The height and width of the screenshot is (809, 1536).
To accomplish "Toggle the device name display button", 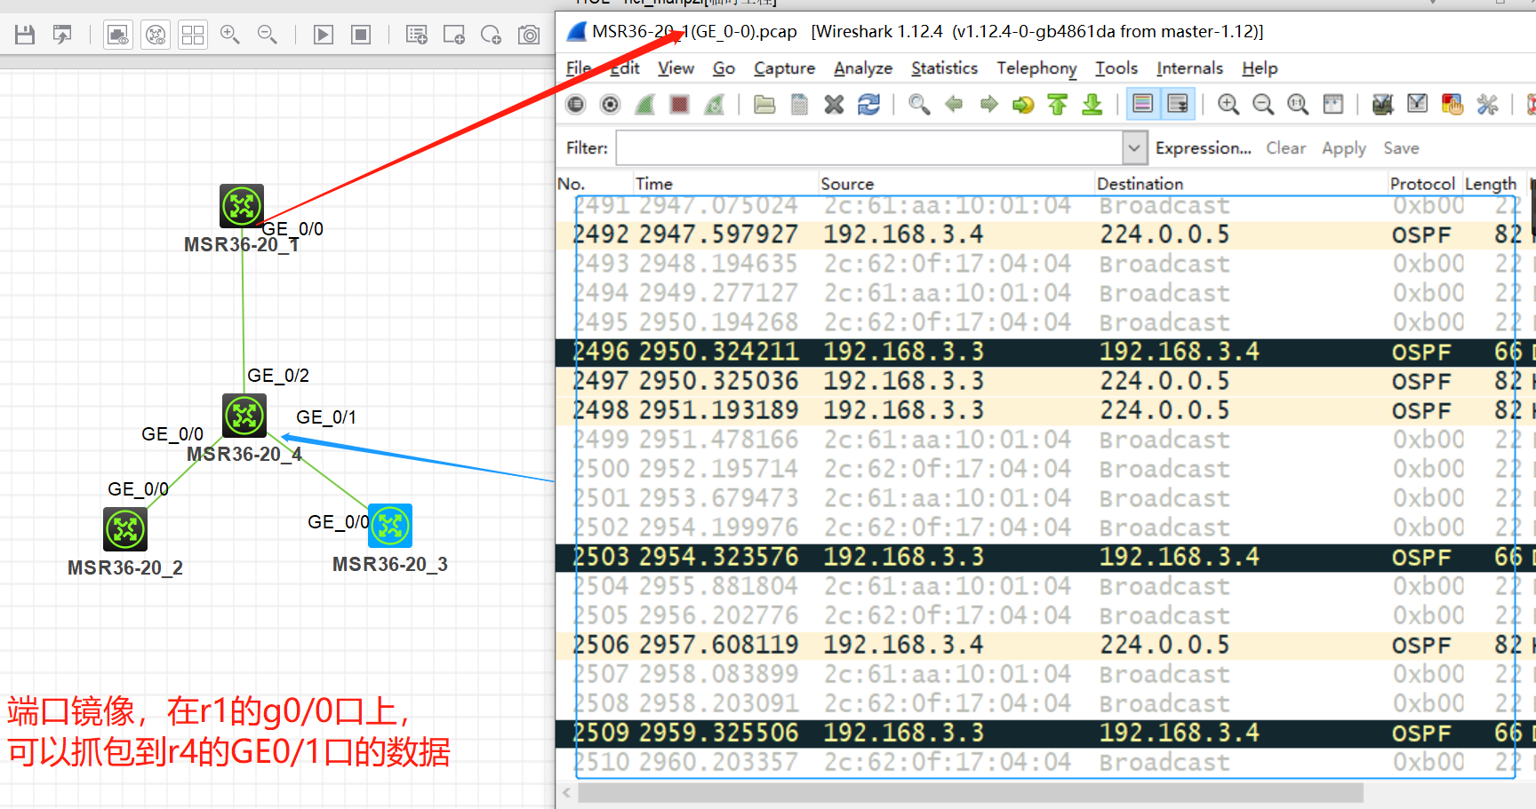I will pyautogui.click(x=156, y=35).
